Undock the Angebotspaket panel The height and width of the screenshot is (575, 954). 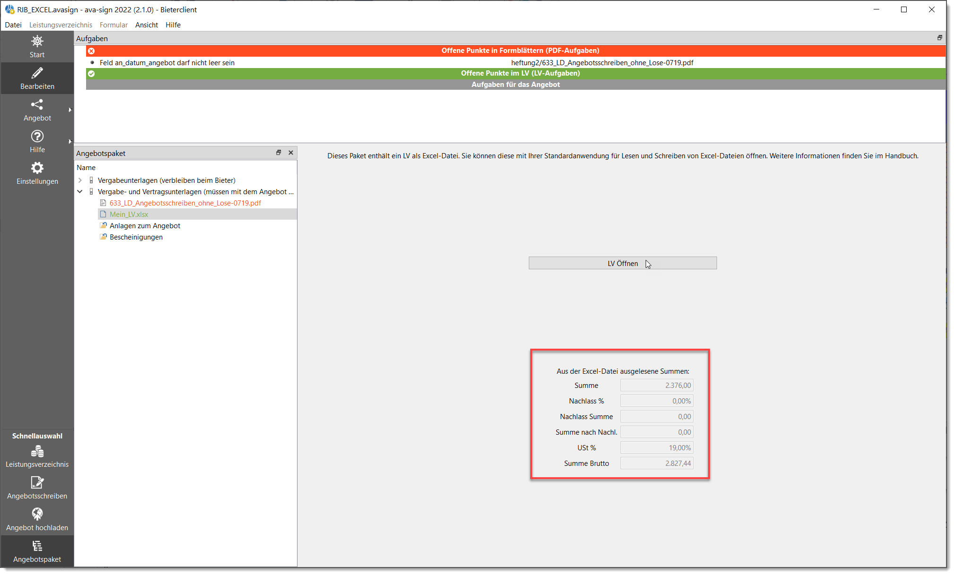[x=279, y=152]
